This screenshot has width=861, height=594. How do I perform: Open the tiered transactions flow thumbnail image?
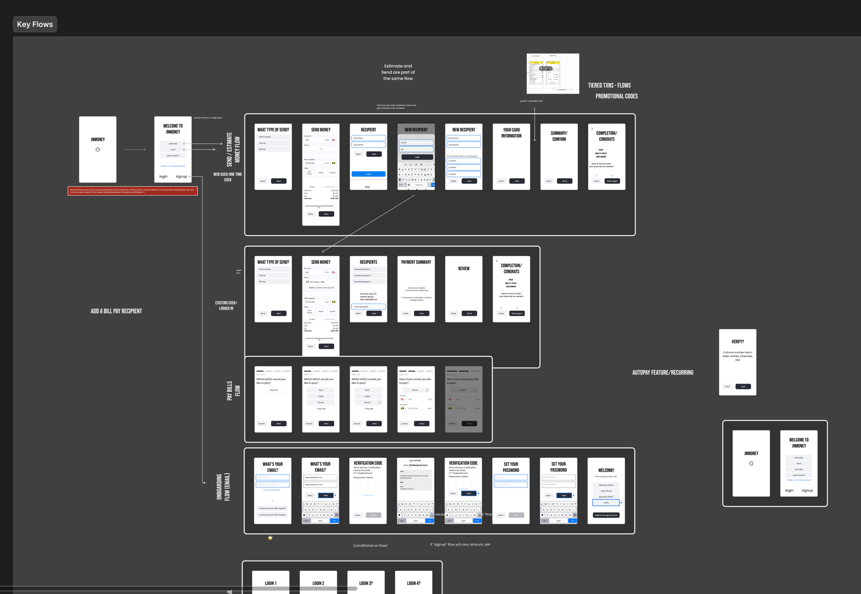click(553, 74)
